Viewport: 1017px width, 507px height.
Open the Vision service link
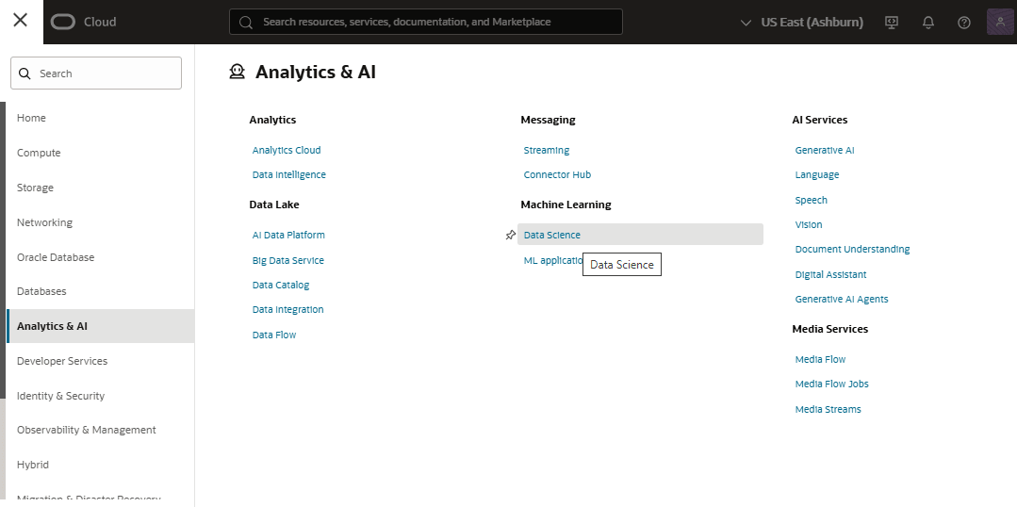(808, 224)
